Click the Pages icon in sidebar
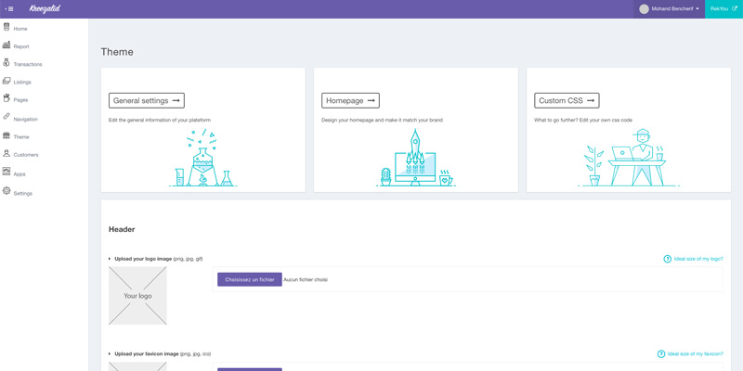The image size is (743, 371). [7, 98]
